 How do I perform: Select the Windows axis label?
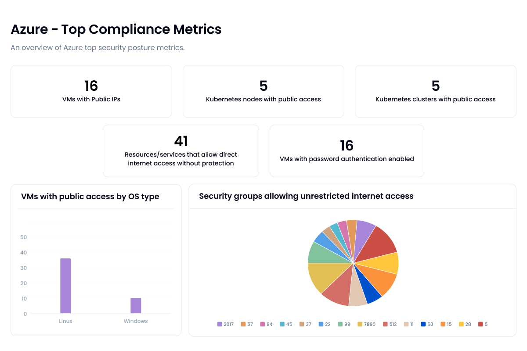point(135,321)
